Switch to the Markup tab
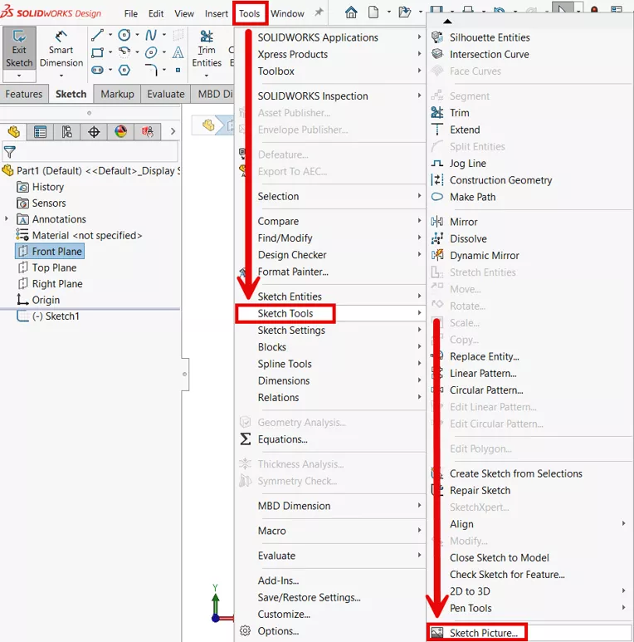Image resolution: width=634 pixels, height=642 pixels. [117, 94]
